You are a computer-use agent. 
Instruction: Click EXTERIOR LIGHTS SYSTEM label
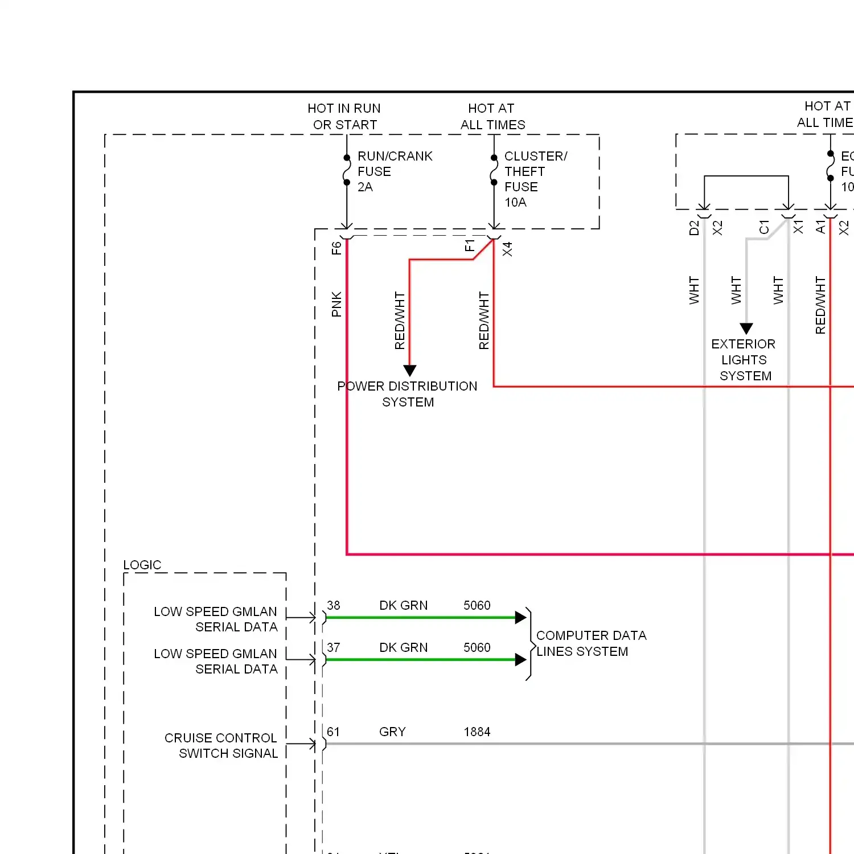point(744,360)
